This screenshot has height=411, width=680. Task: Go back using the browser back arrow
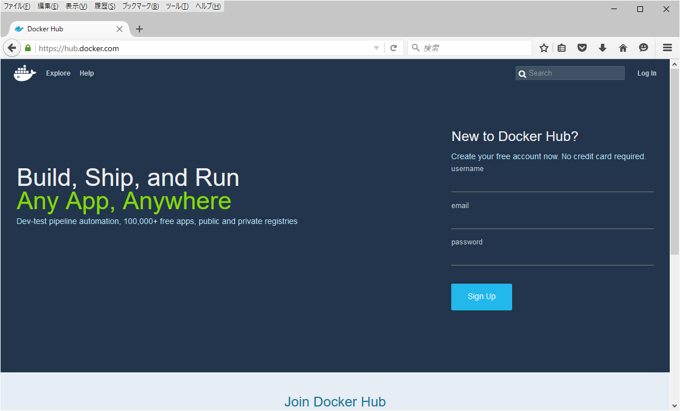point(12,48)
